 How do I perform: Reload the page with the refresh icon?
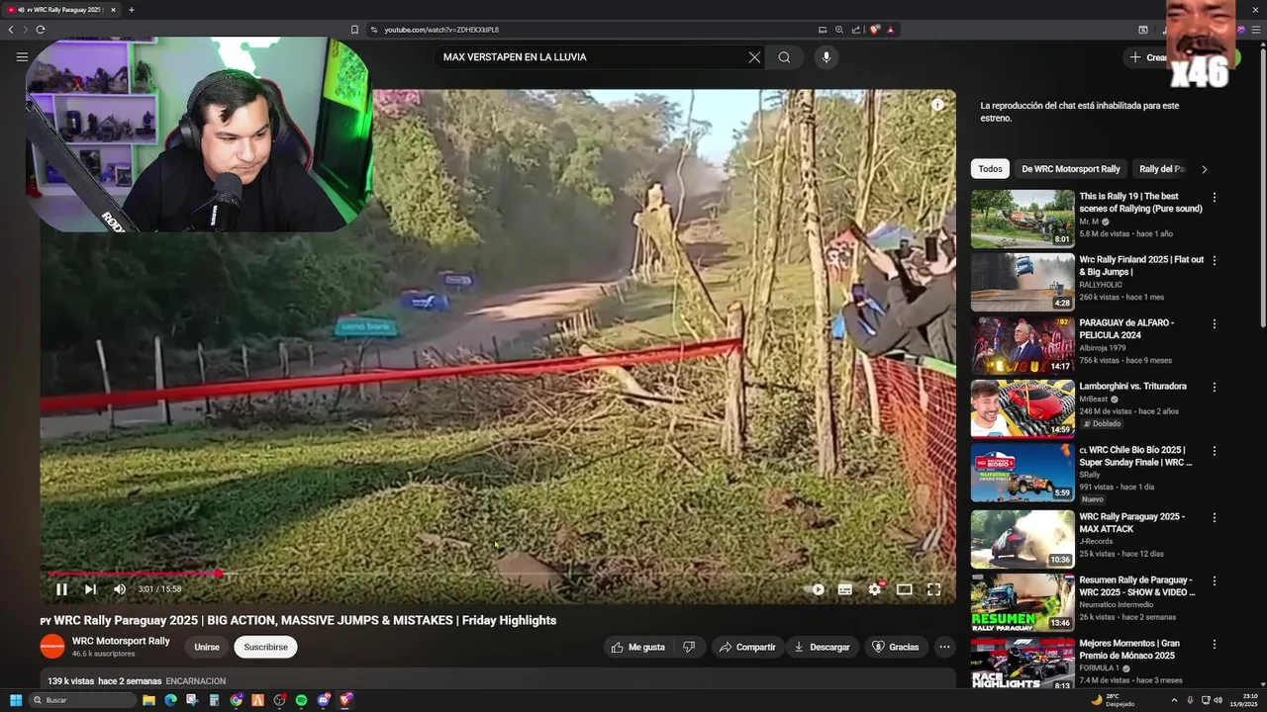point(40,30)
